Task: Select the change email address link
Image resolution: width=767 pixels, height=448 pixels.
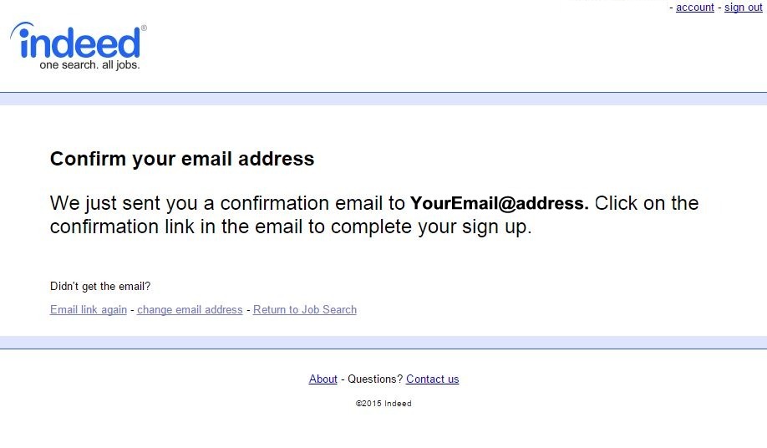Action: click(190, 310)
